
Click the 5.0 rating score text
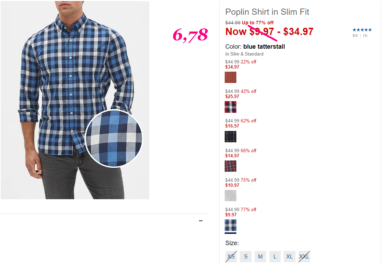coord(355,36)
